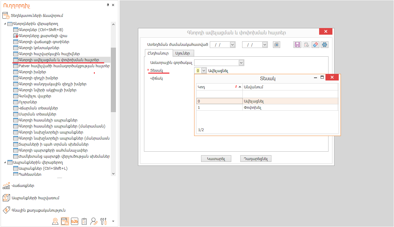Open the end date dropdown arrow
Viewport: 394px width, 227px height.
click(x=265, y=45)
